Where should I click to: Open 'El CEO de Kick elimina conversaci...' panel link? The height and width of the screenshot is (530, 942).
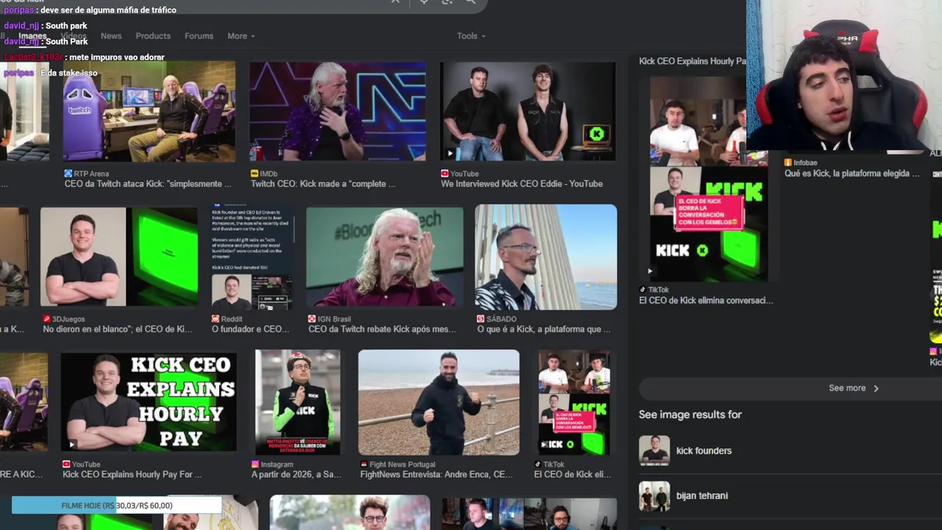point(706,300)
